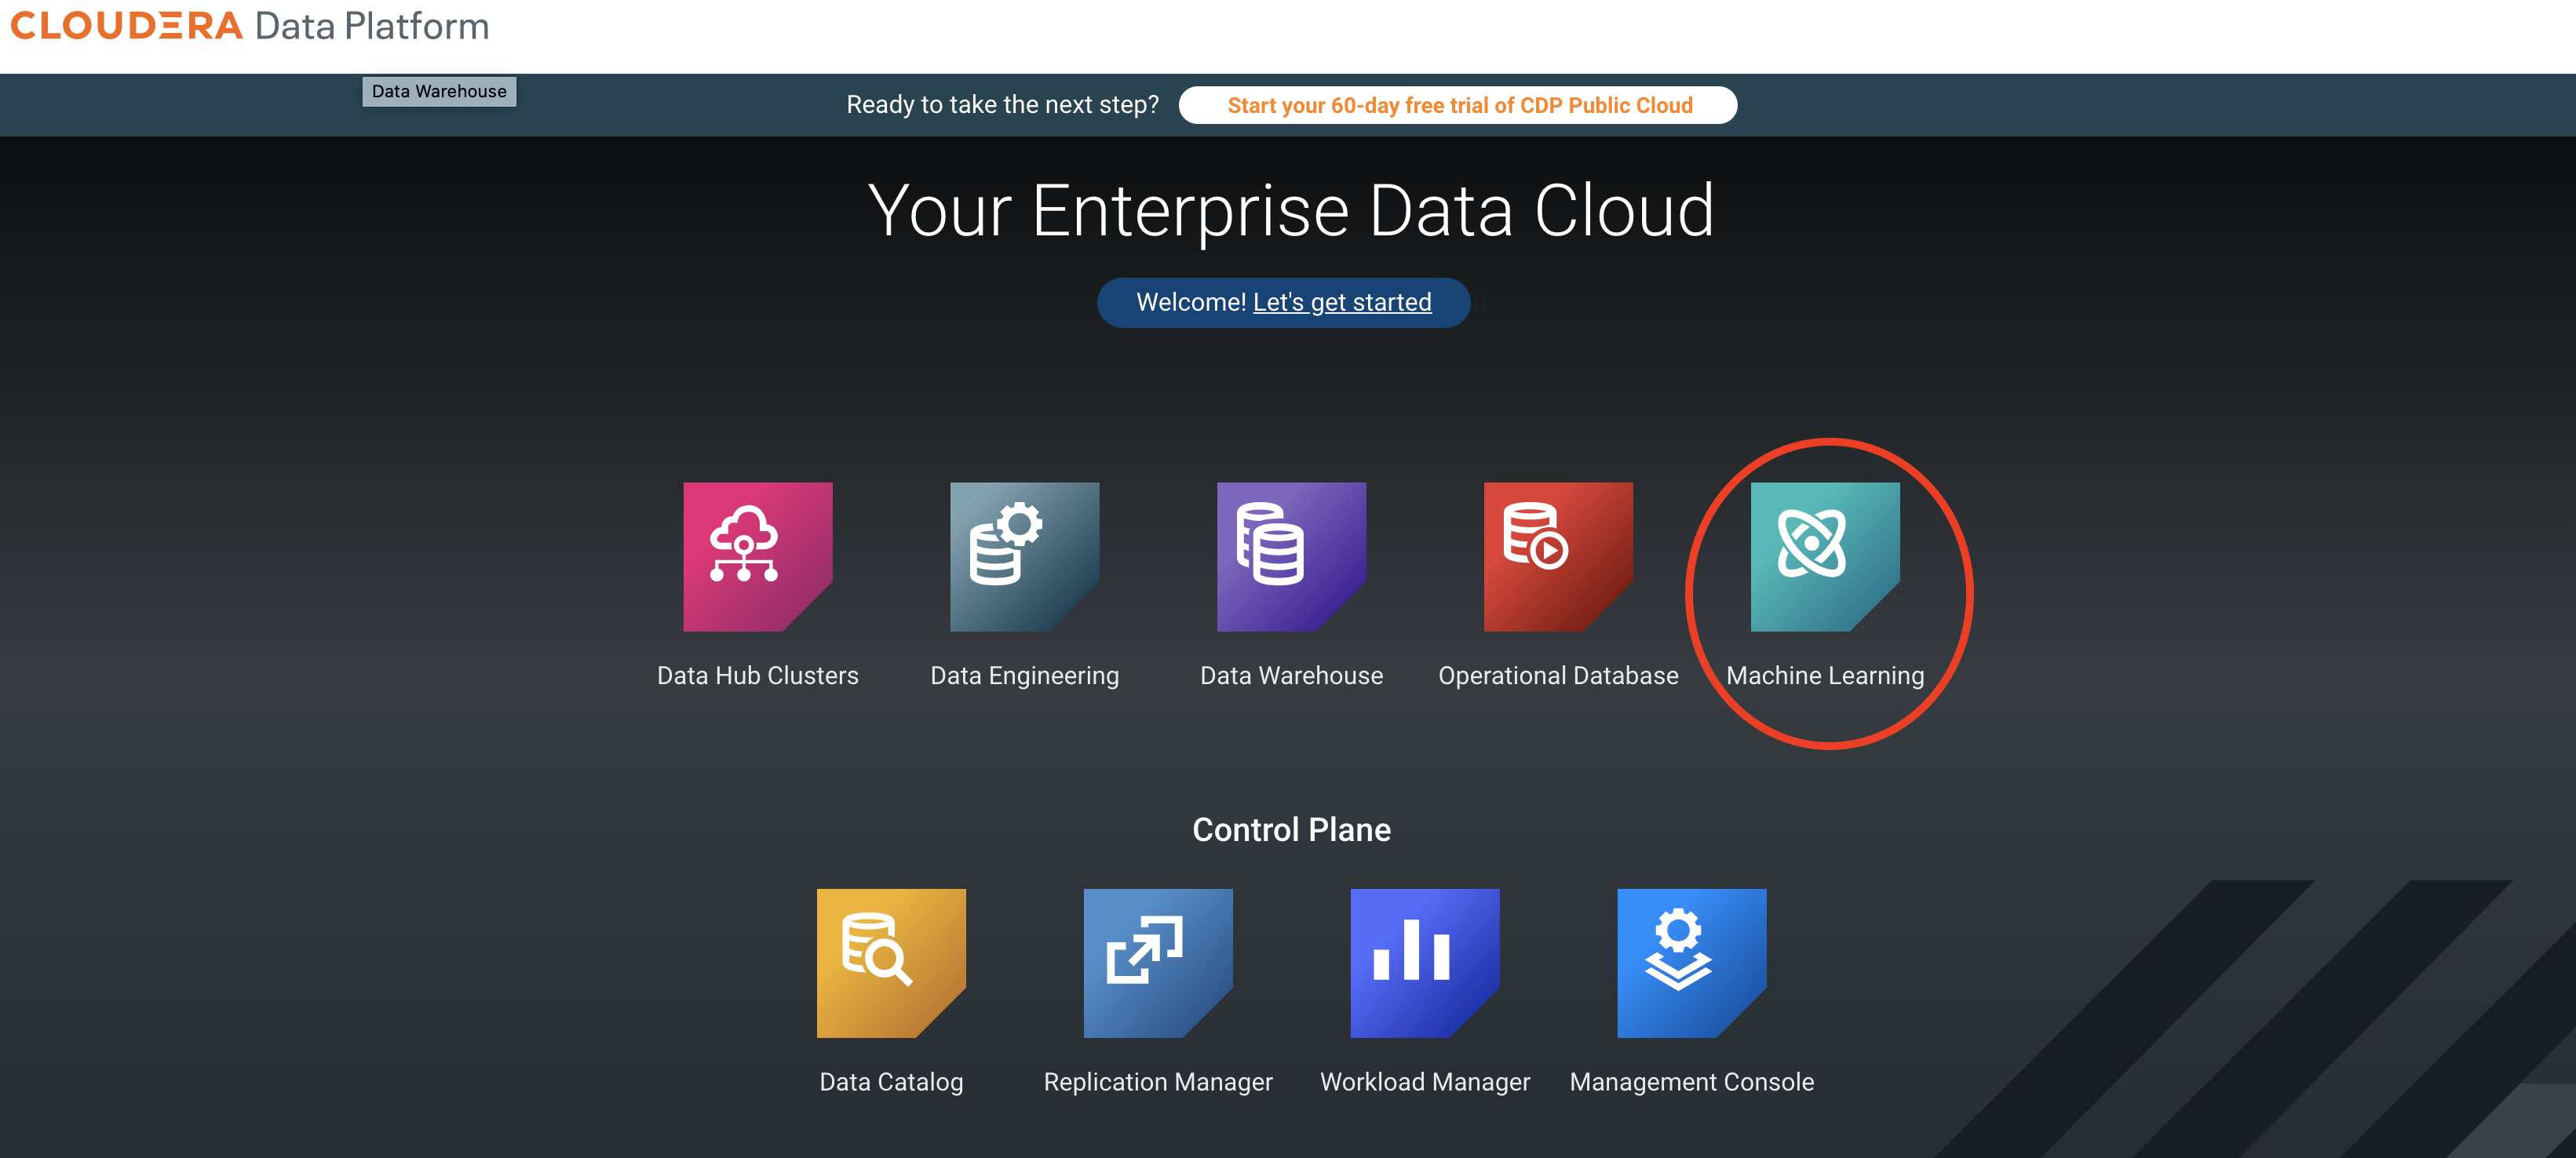Screen dimensions: 2576x1158
Task: Open the Data Hub Clusters tile icon
Action: coord(757,556)
